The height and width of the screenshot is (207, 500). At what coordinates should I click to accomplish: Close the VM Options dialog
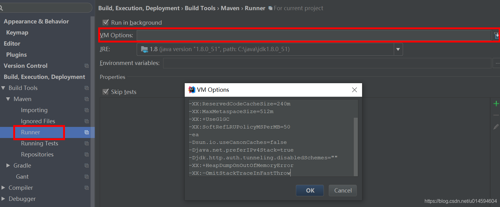pyautogui.click(x=354, y=90)
